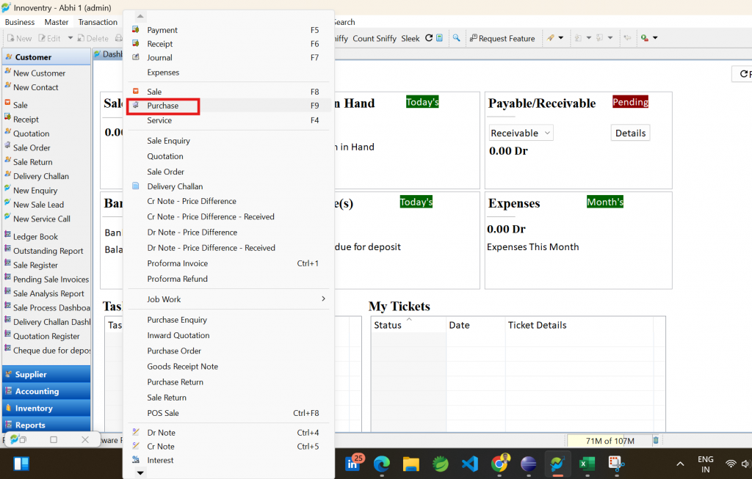Viewport: 752px width, 479px height.
Task: Click the Request Feature button
Action: pos(502,38)
